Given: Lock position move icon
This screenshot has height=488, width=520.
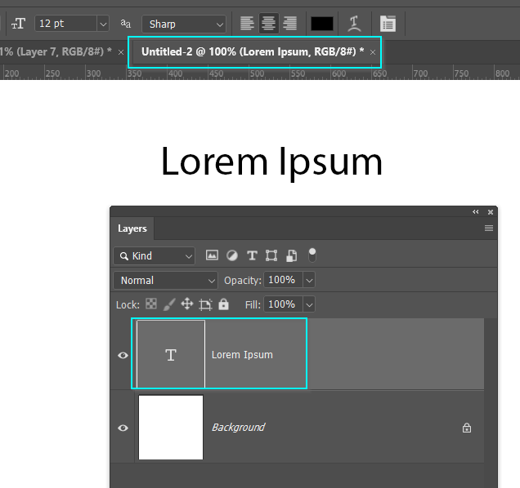Looking at the screenshot, I should tap(187, 304).
